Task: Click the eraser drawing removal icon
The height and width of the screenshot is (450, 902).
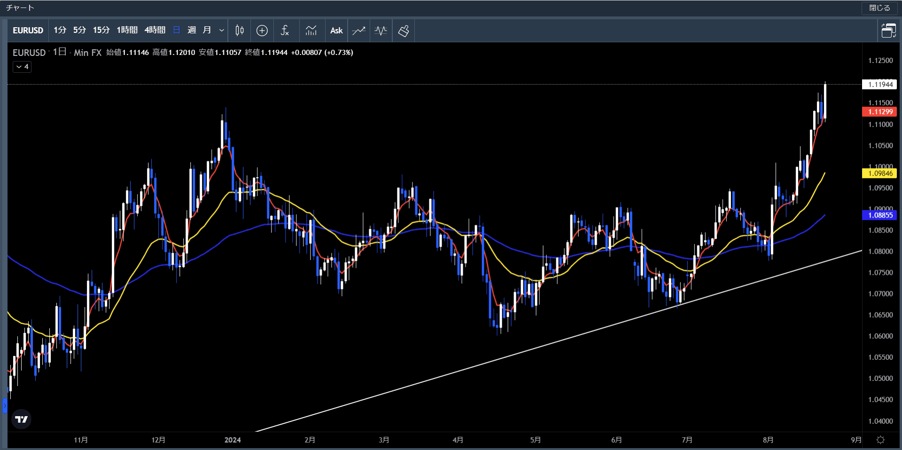Action: [x=404, y=31]
